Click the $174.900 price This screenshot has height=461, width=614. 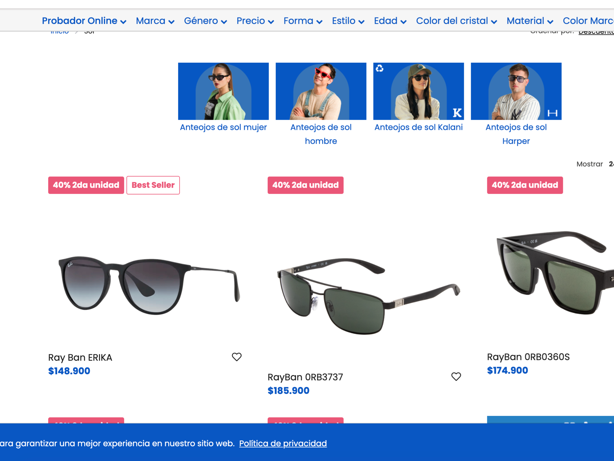pyautogui.click(x=507, y=370)
